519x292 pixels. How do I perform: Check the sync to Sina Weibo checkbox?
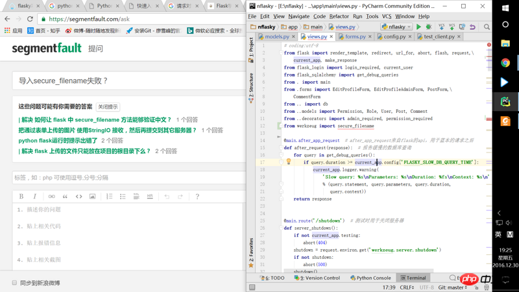(14, 283)
